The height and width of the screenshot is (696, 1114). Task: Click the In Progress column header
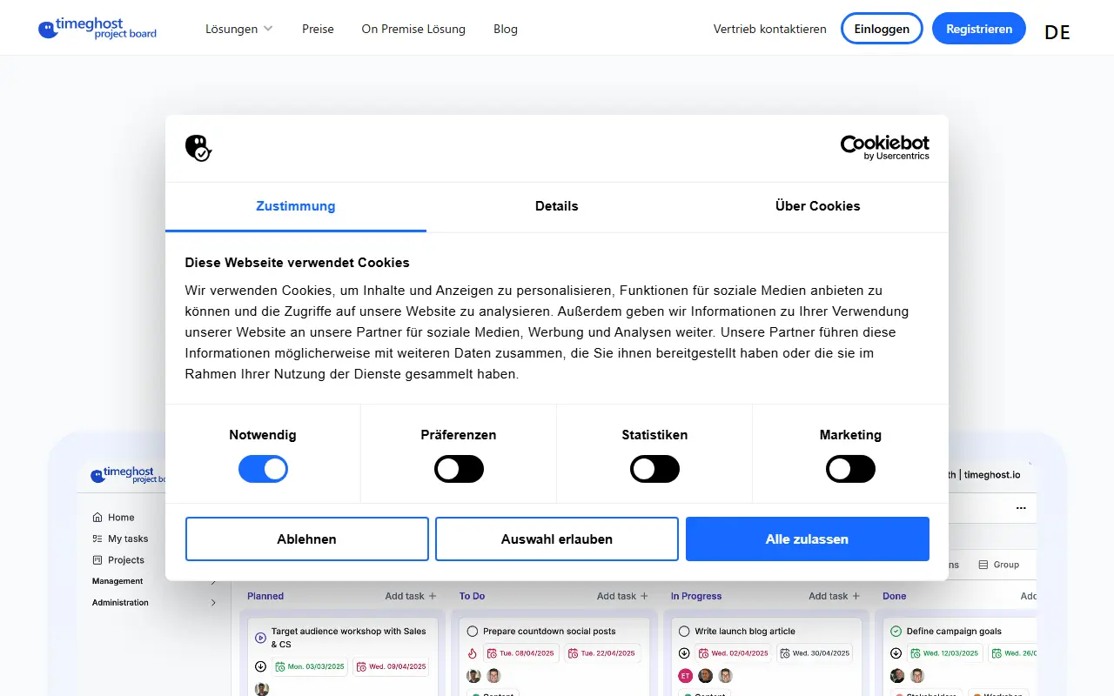pos(696,596)
